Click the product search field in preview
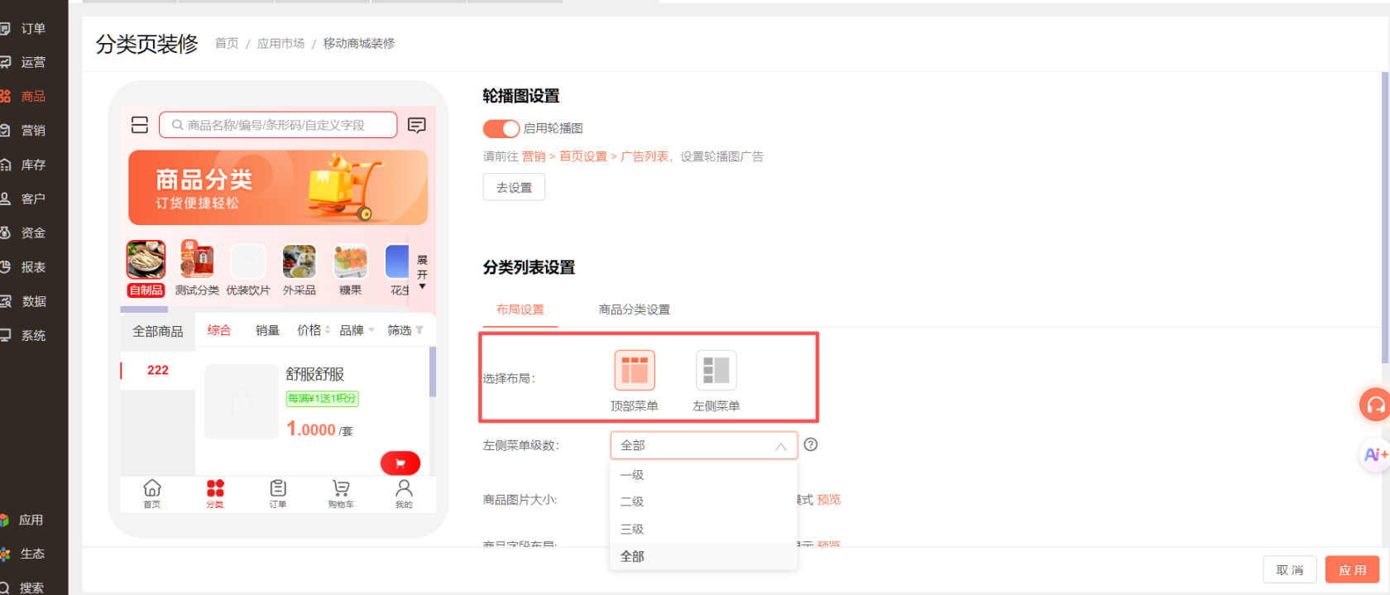The height and width of the screenshot is (595, 1390). [278, 125]
